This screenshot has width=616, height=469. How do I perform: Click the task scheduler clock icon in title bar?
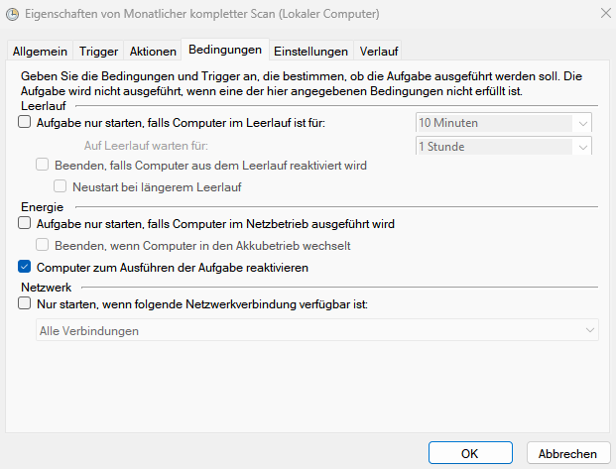pyautogui.click(x=12, y=15)
